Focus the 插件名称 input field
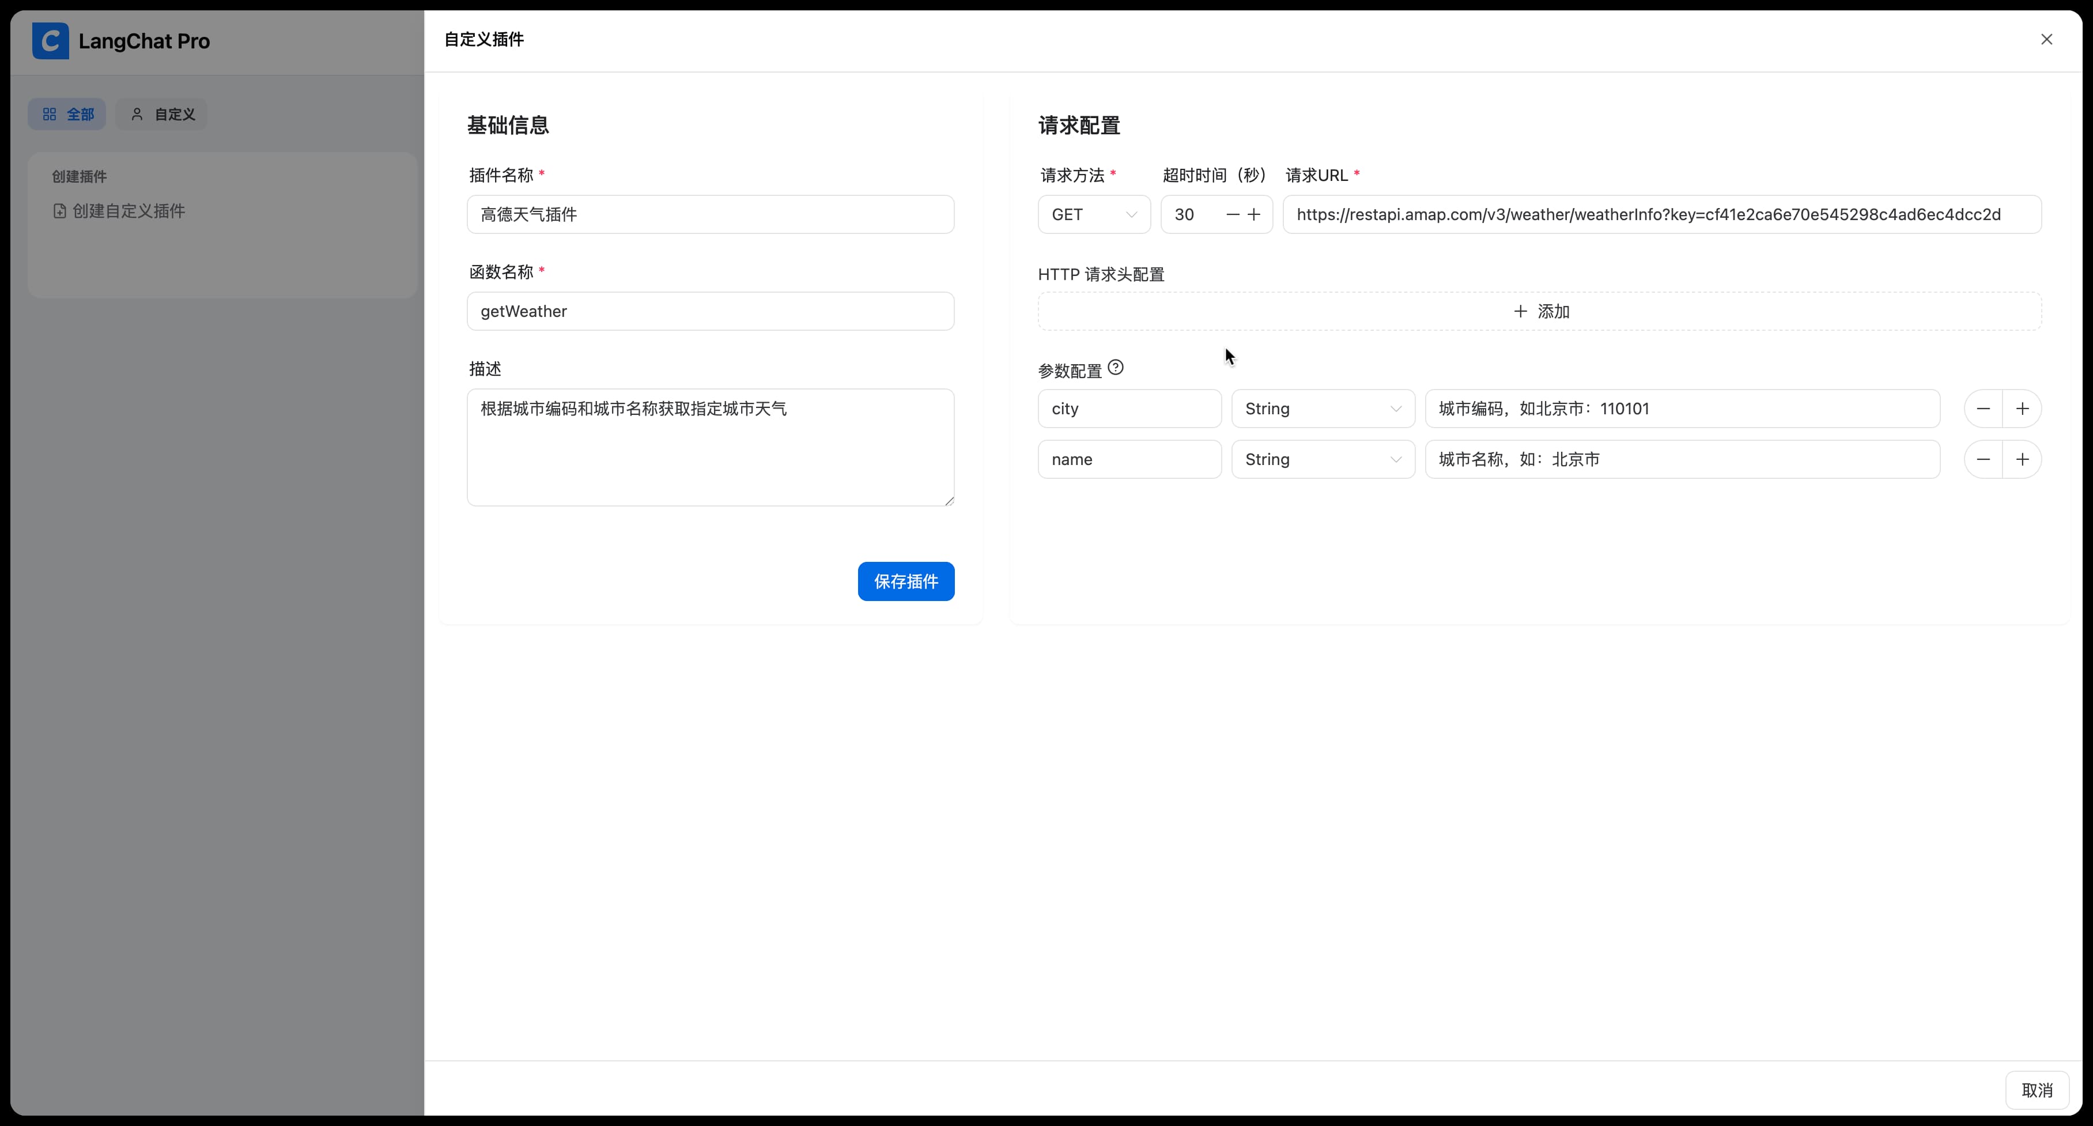Viewport: 2093px width, 1126px height. [x=710, y=214]
